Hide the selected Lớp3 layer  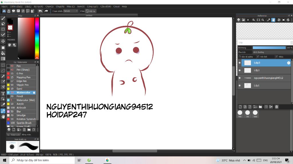(x=239, y=63)
